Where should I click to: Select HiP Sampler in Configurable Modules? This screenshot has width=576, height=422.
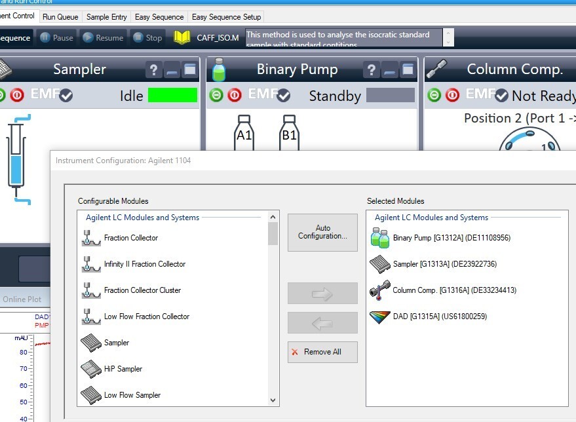[x=123, y=369]
